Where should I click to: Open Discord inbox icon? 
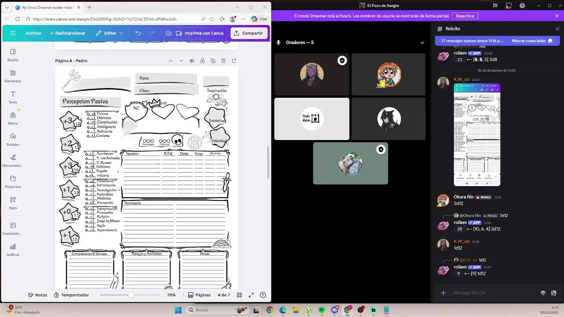tap(509, 6)
